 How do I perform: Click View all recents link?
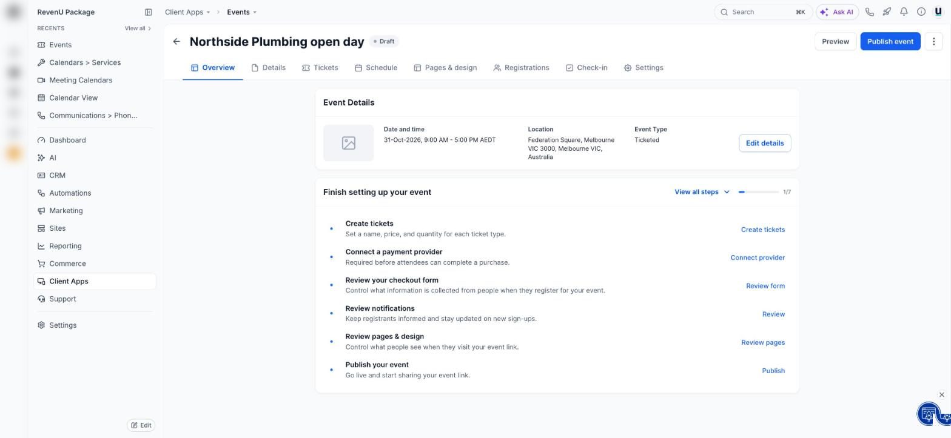[x=138, y=28]
